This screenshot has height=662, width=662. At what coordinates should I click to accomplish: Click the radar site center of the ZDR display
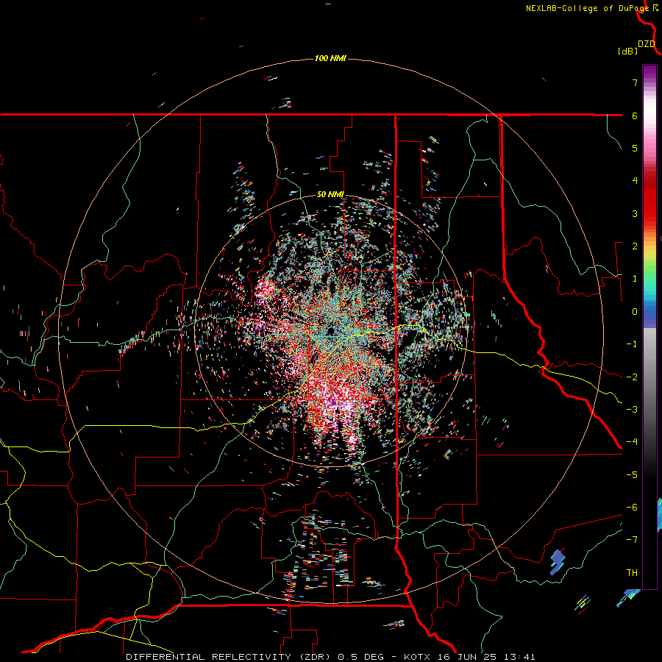pos(331,330)
